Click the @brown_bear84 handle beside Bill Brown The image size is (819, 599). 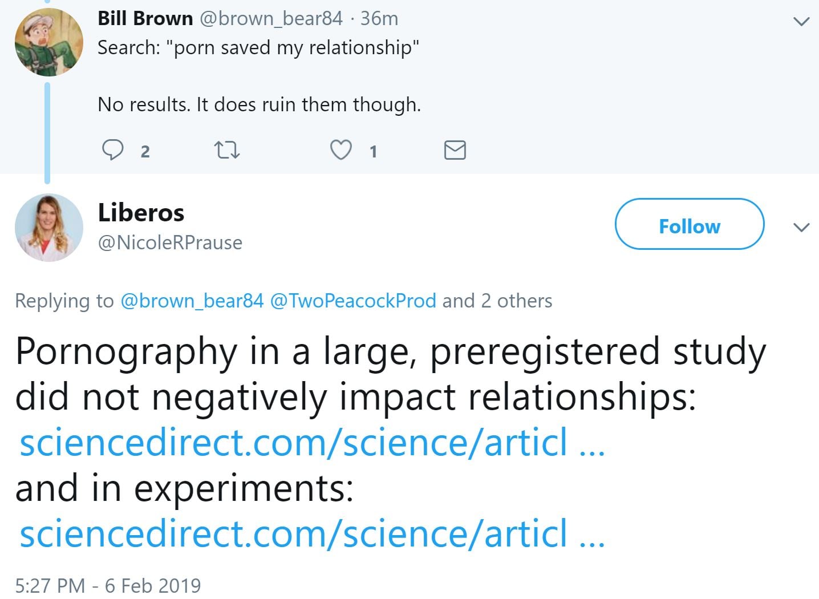pyautogui.click(x=271, y=18)
